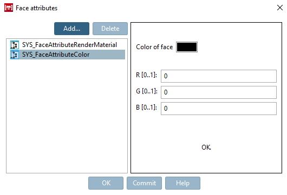Image resolution: width=287 pixels, height=195 pixels.
Task: Apply changes with the Commit button
Action: coord(144,183)
